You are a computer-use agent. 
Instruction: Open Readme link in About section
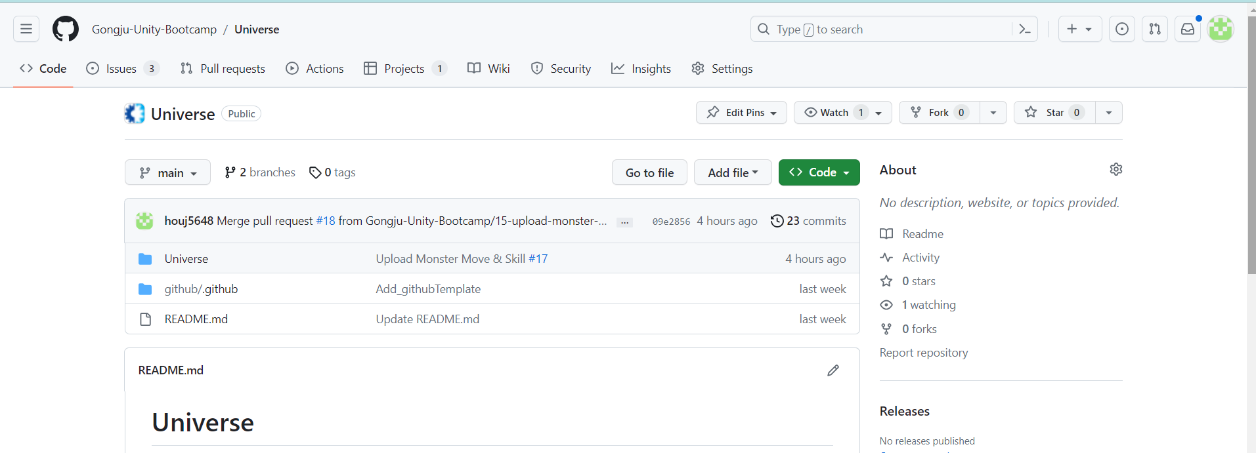(x=911, y=234)
